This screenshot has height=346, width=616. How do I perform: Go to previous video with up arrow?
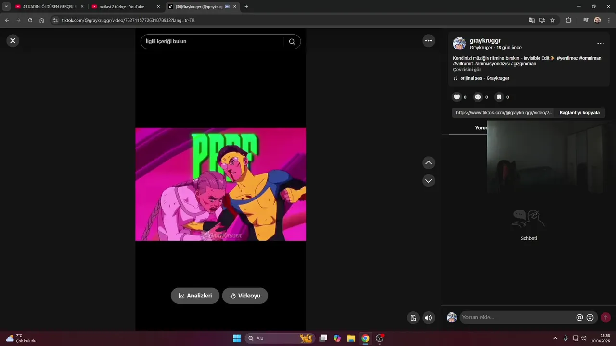(429, 163)
